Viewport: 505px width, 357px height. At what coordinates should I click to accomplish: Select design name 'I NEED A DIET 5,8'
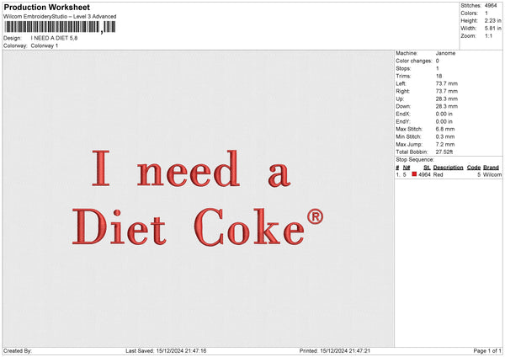coord(54,38)
